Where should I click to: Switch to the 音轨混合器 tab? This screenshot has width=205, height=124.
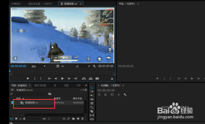40,4
